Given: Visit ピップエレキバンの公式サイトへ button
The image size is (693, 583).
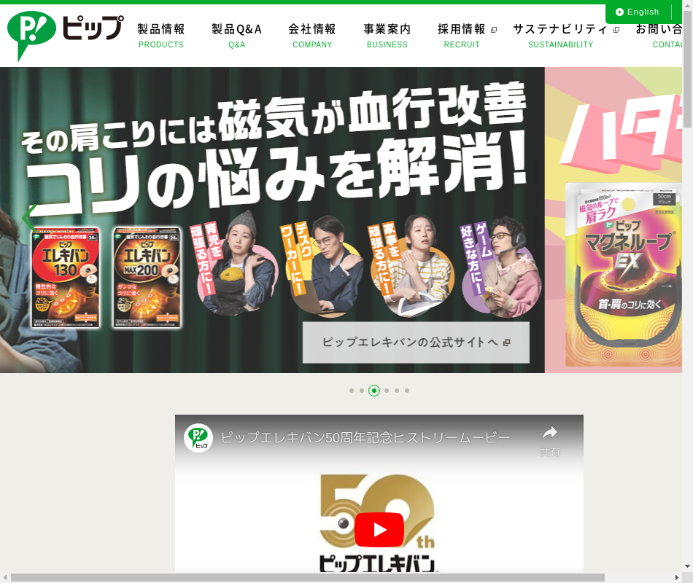Looking at the screenshot, I should (x=416, y=343).
